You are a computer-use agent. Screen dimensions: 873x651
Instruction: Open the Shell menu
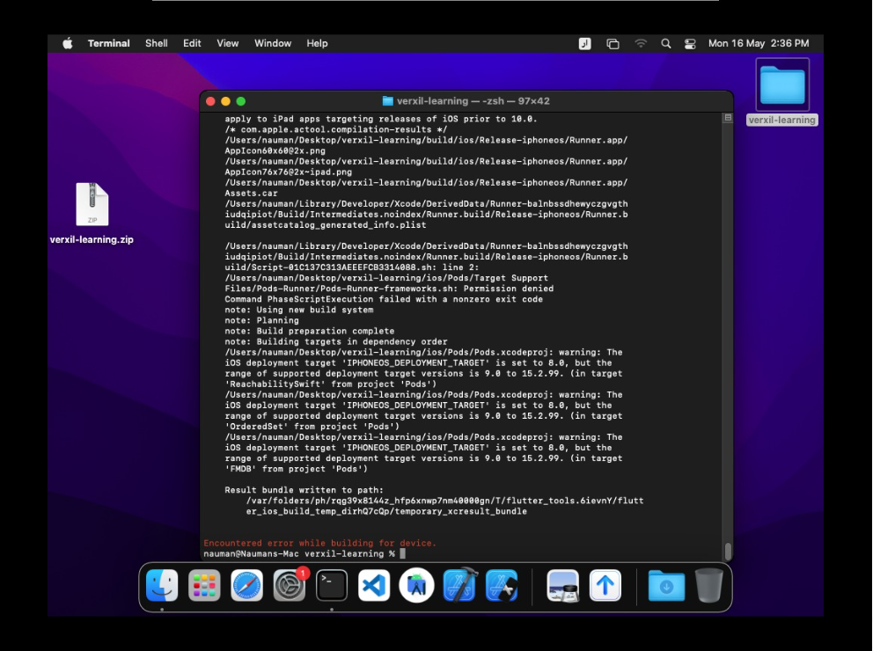(x=157, y=43)
